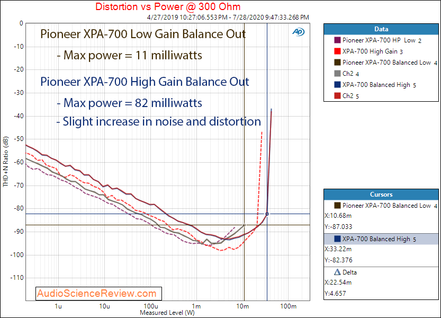Click the navy swatch in the Cursors panel
441x318 pixels.
337,239
